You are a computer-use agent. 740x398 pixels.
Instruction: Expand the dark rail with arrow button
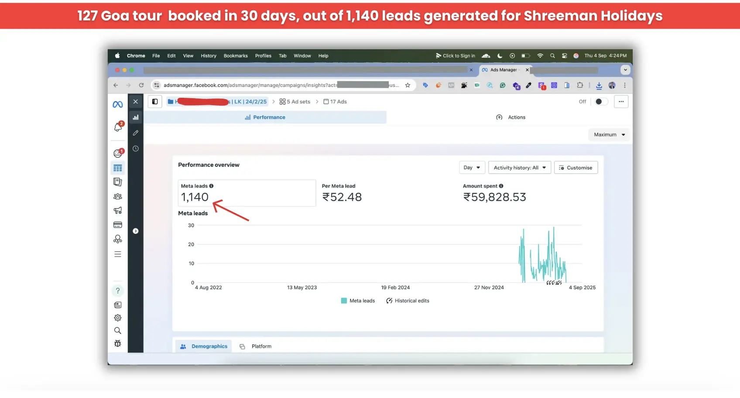point(136,231)
